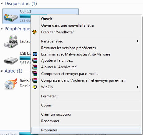Click the Malwarebytes Anti-Malware icon
This screenshot has height=135, width=143.
(x=35, y=54)
